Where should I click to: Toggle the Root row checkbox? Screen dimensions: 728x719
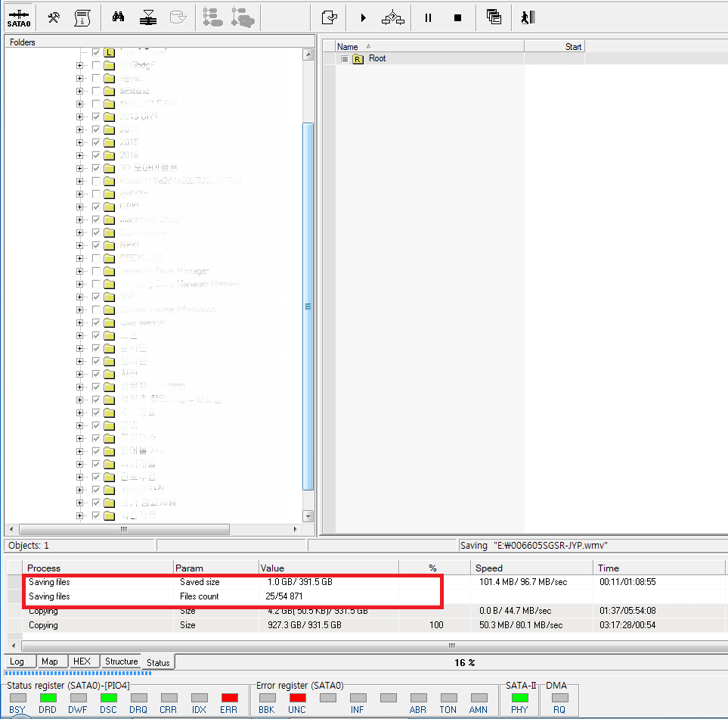[x=345, y=59]
